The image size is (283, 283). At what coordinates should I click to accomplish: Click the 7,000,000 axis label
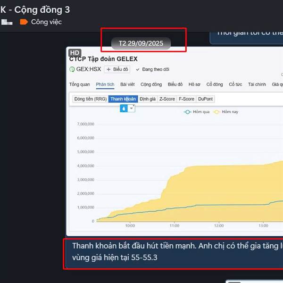click(85, 124)
